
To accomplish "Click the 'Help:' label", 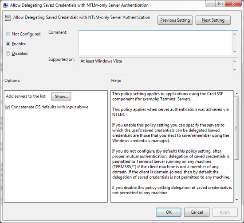I will 116,81.
